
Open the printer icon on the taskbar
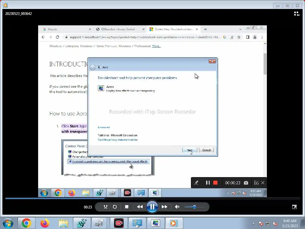[x=99, y=223]
